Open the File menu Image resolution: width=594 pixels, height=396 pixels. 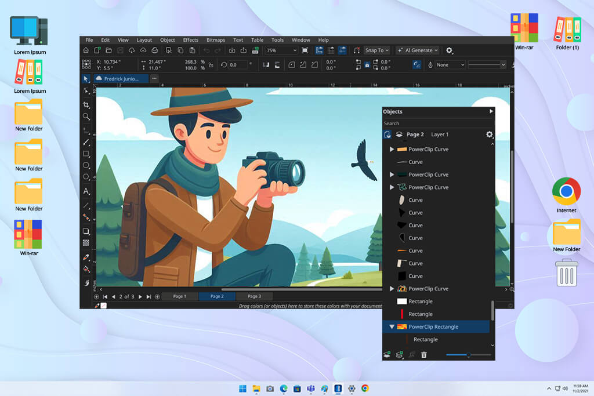89,40
